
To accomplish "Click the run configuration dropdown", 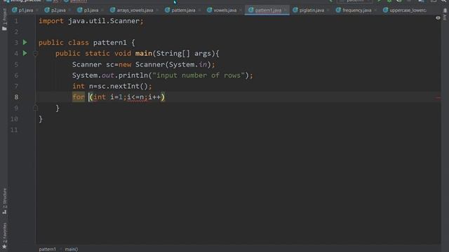I will [355, 1].
